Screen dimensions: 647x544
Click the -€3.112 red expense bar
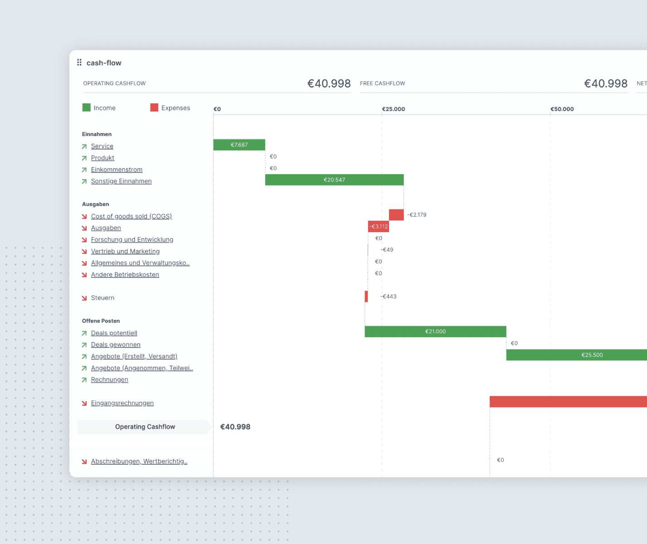tap(378, 227)
